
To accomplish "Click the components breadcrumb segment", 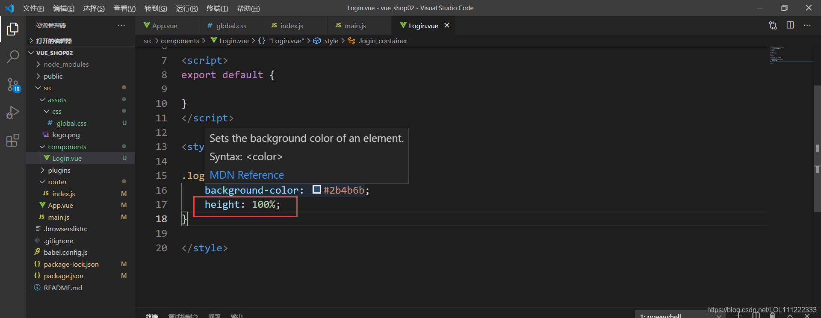I will pos(180,41).
